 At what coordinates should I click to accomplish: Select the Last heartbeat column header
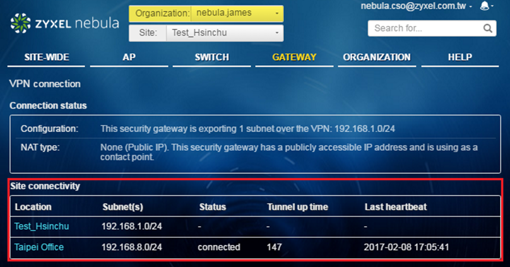coord(396,207)
